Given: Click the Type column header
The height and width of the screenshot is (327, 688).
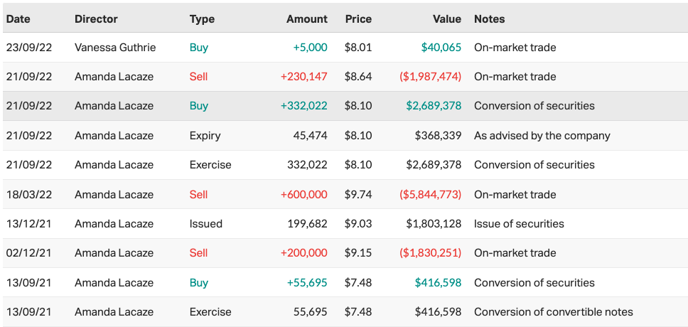Looking at the screenshot, I should coord(202,19).
